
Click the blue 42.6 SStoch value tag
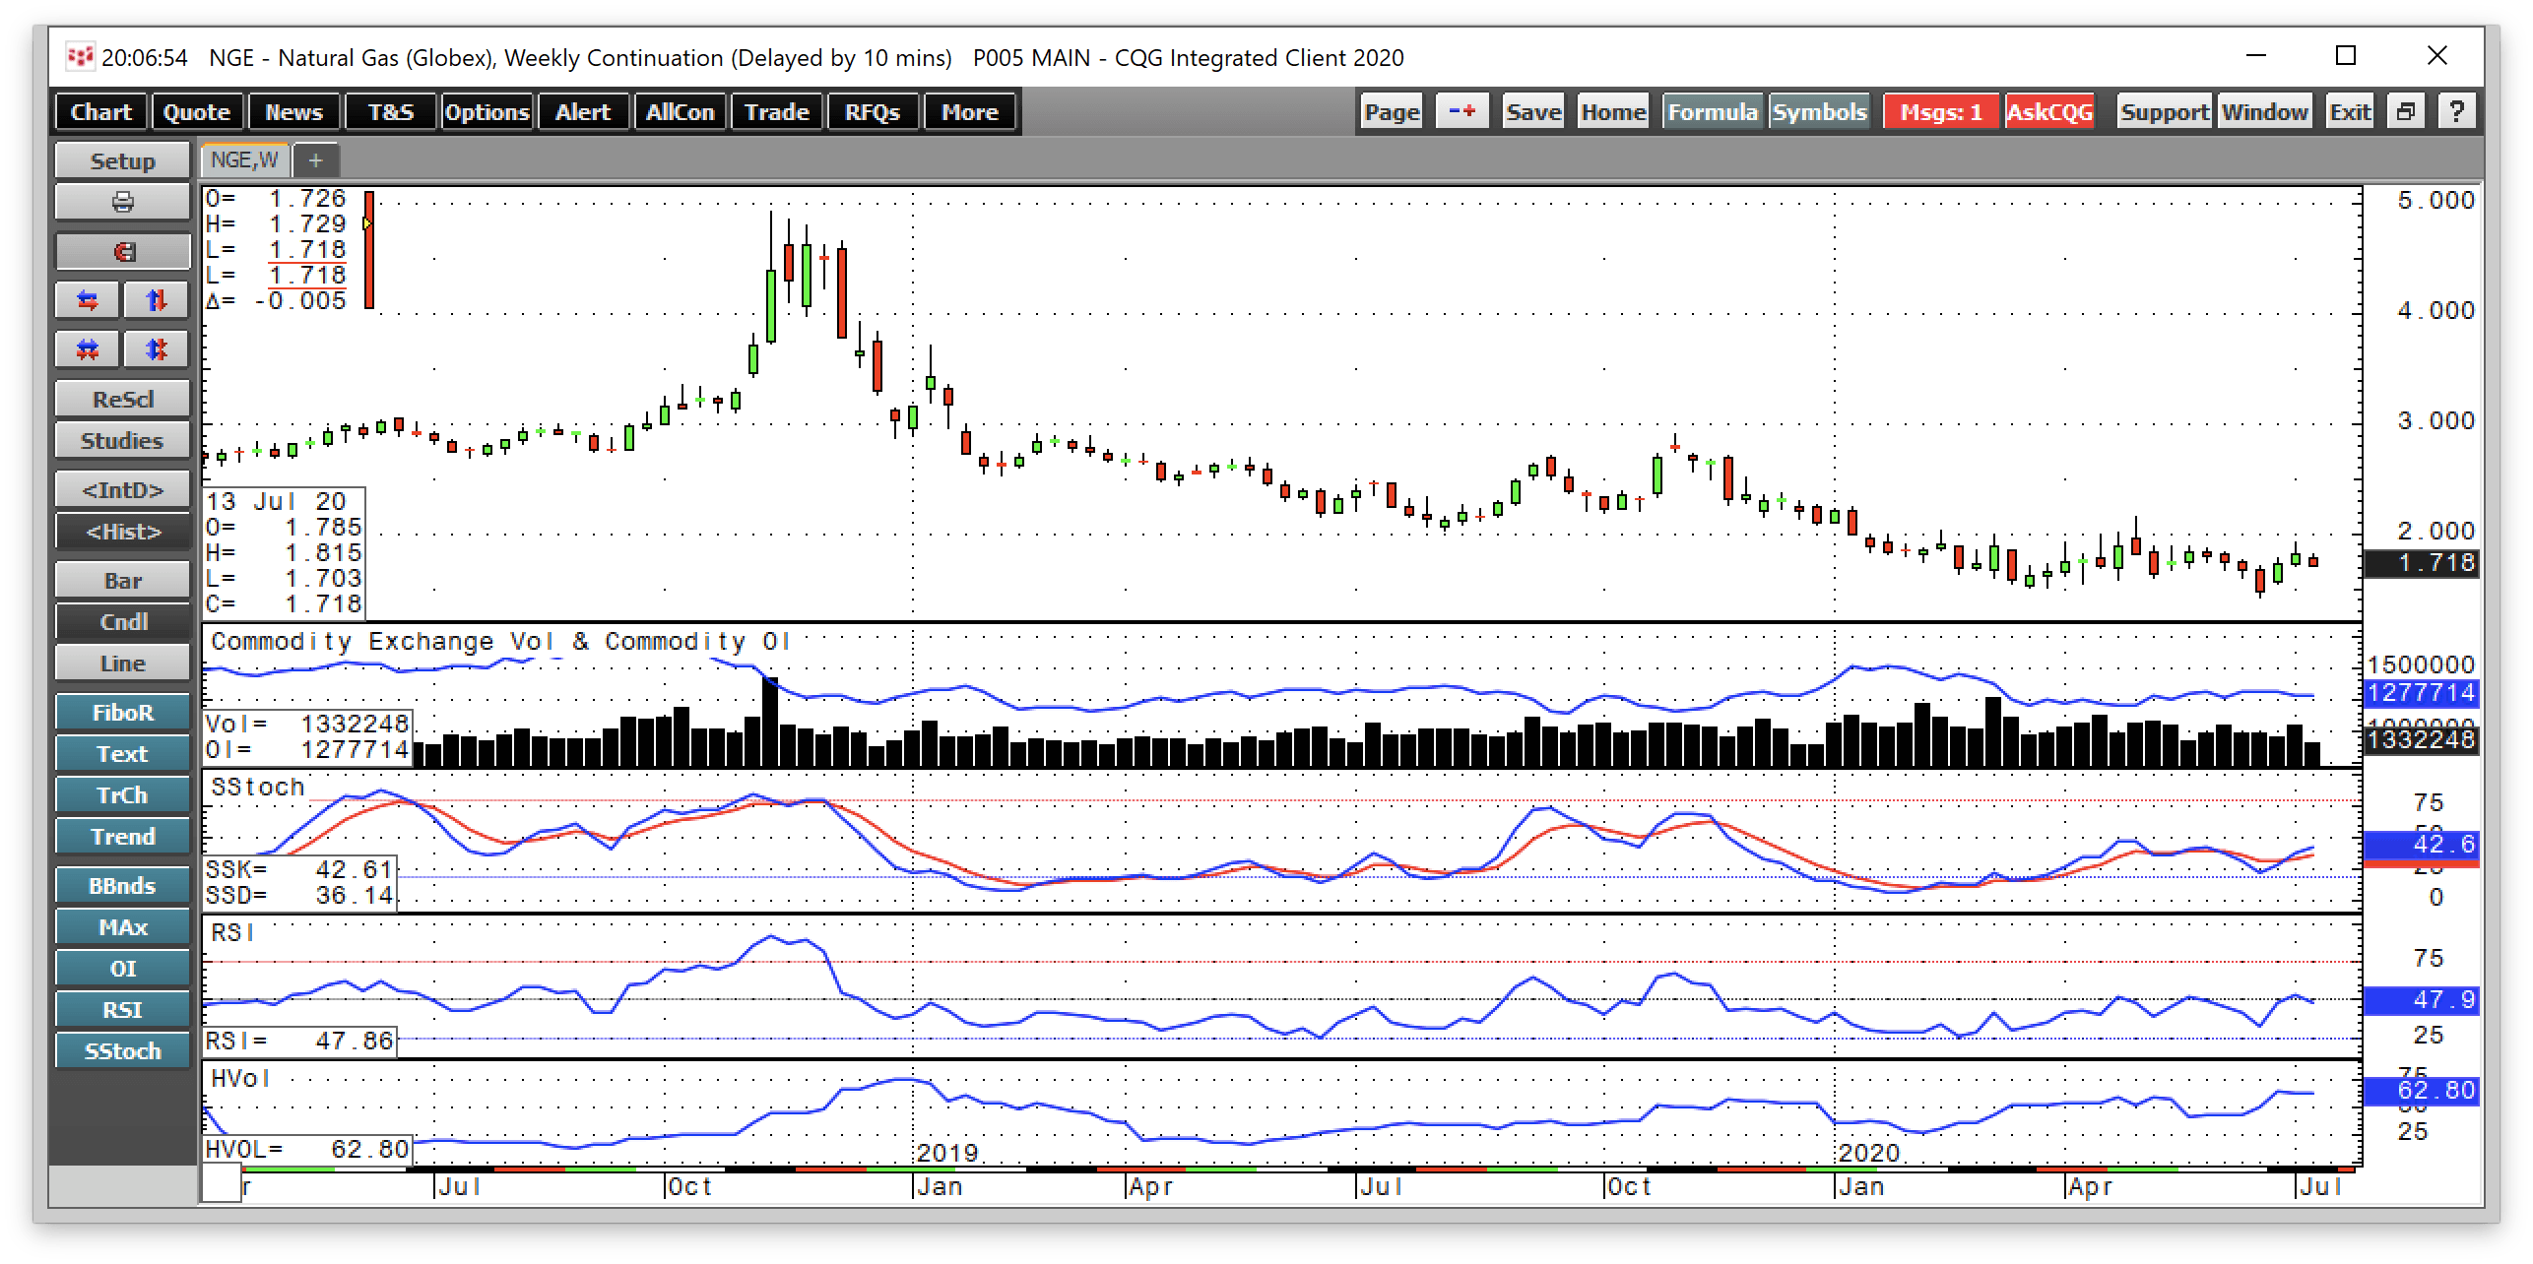pyautogui.click(x=2421, y=844)
